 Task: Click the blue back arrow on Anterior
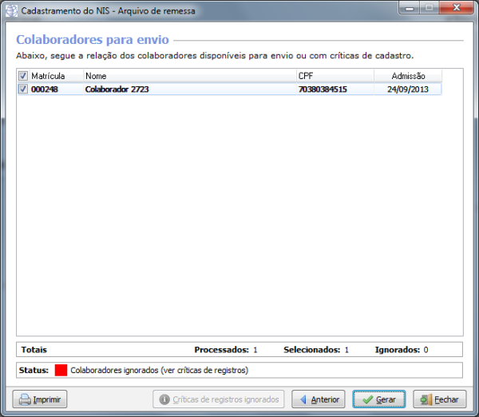(303, 399)
